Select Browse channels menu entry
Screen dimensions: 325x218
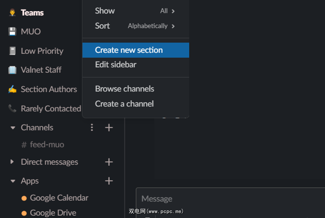click(125, 89)
